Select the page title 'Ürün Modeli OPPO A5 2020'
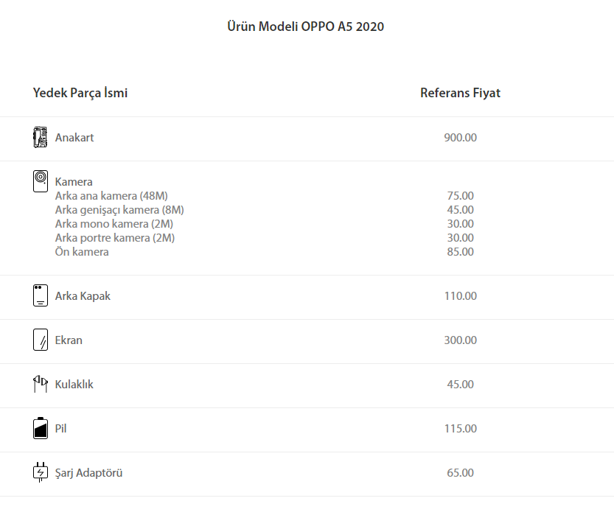 pos(305,27)
